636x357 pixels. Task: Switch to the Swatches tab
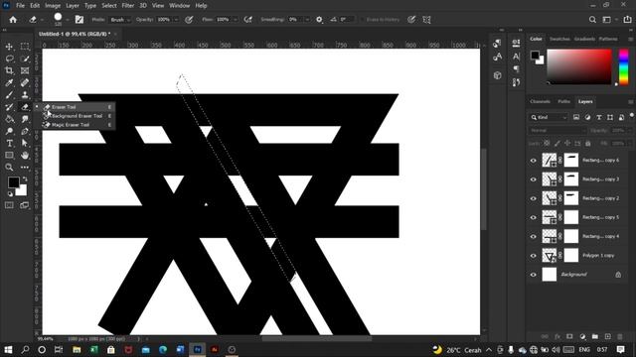point(559,39)
